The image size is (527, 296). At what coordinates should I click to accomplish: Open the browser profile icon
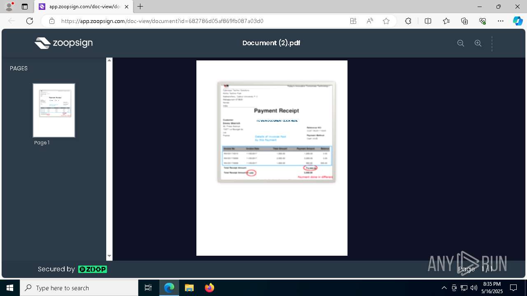9,7
